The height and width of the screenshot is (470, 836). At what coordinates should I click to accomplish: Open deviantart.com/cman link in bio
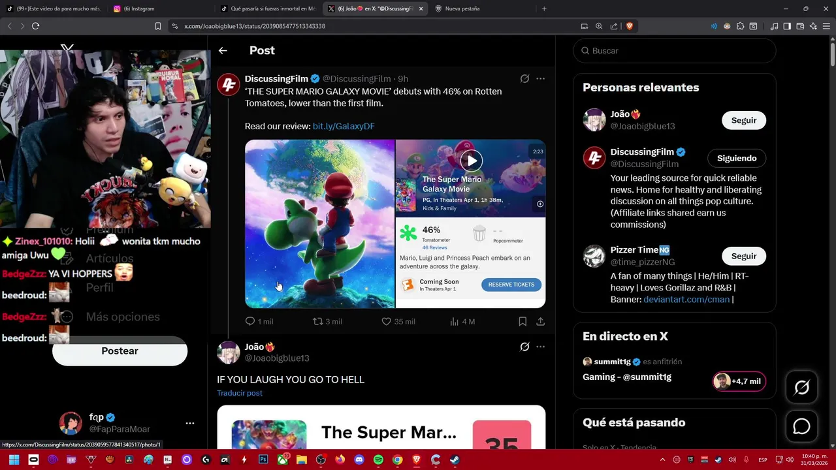tap(686, 300)
